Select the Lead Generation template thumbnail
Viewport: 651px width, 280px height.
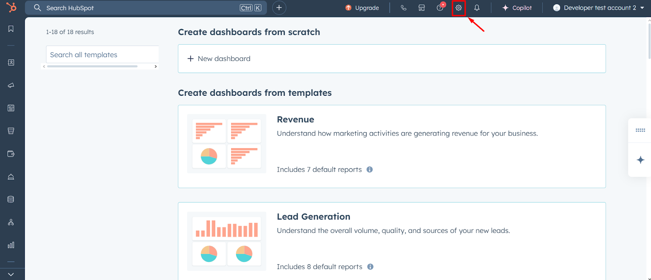coord(227,241)
